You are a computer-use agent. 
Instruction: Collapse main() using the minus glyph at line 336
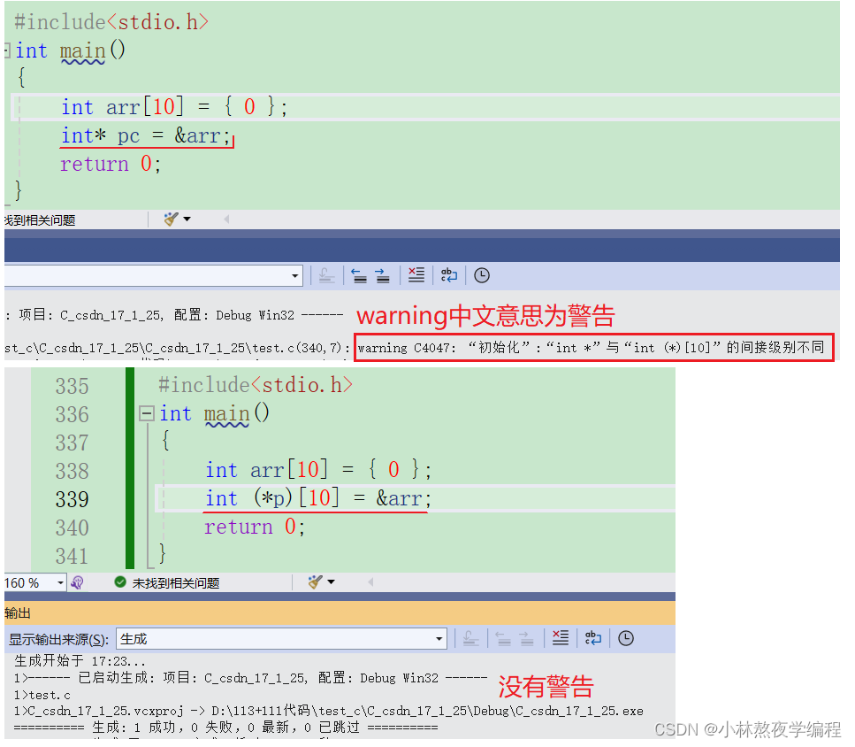coord(147,413)
